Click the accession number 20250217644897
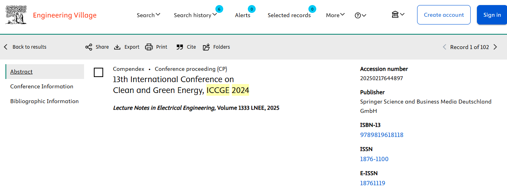507x193 pixels. click(x=382, y=78)
